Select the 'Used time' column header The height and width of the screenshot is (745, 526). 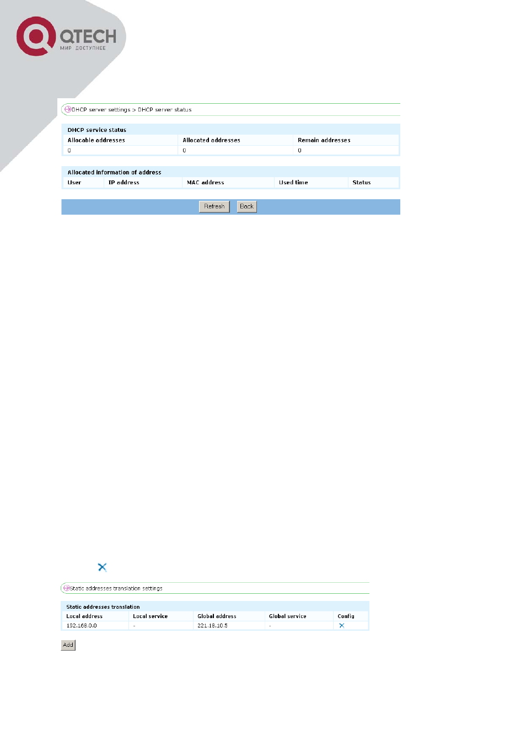pyautogui.click(x=293, y=182)
